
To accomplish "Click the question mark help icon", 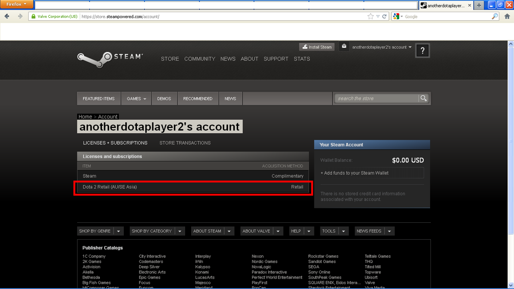I will point(422,51).
